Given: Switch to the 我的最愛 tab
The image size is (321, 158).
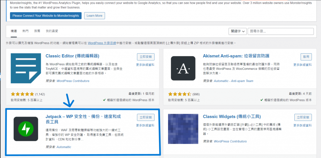Looking at the screenshot, I should pyautogui.click(x=52, y=31).
